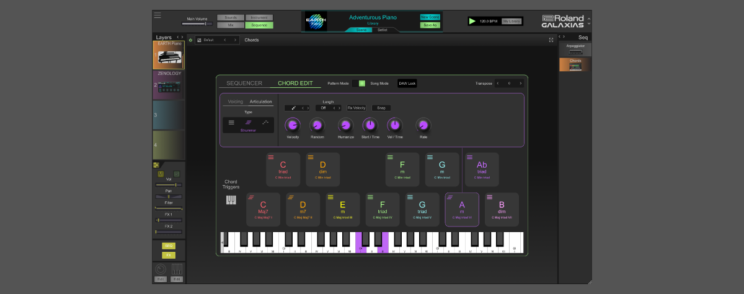Click the articulation icon on A m pad
Viewport: 744px width, 294px height.
(449, 197)
